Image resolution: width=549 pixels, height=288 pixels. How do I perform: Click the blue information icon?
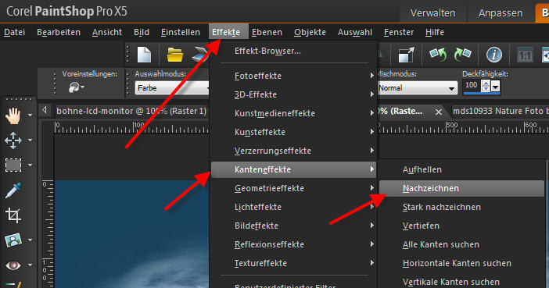(494, 55)
